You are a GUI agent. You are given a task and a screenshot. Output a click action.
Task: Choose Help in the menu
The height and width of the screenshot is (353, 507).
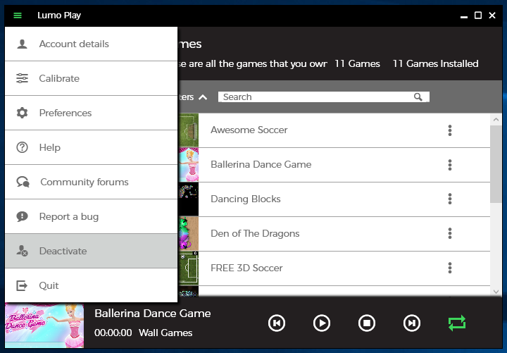(91, 147)
